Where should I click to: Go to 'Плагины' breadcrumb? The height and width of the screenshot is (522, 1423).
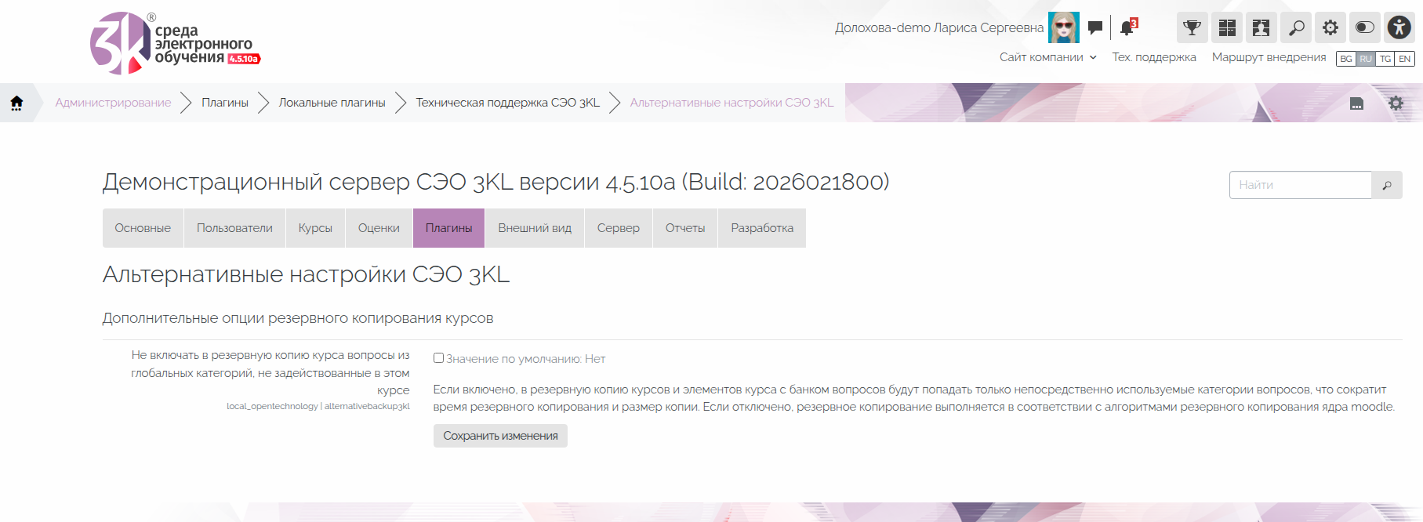[x=225, y=103]
